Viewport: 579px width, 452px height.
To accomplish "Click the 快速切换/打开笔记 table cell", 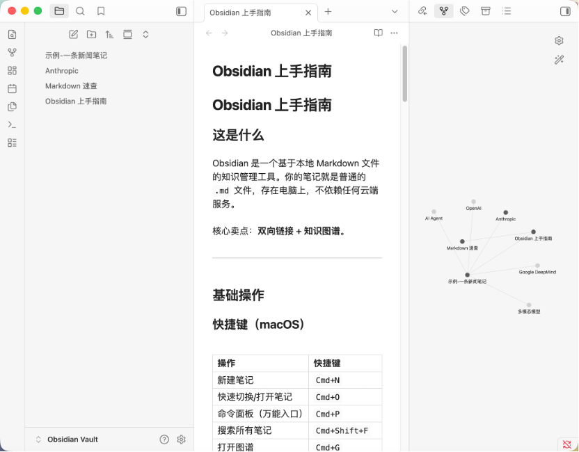I will (x=261, y=397).
